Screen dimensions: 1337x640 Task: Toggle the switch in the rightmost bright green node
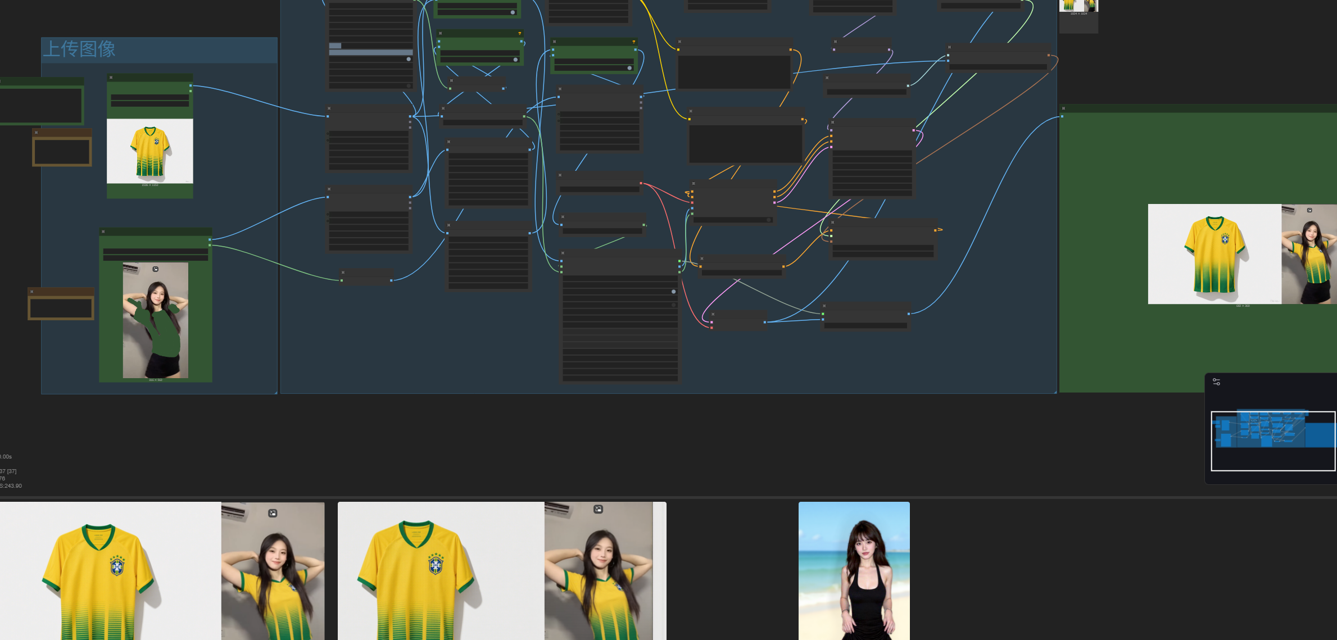(x=629, y=68)
